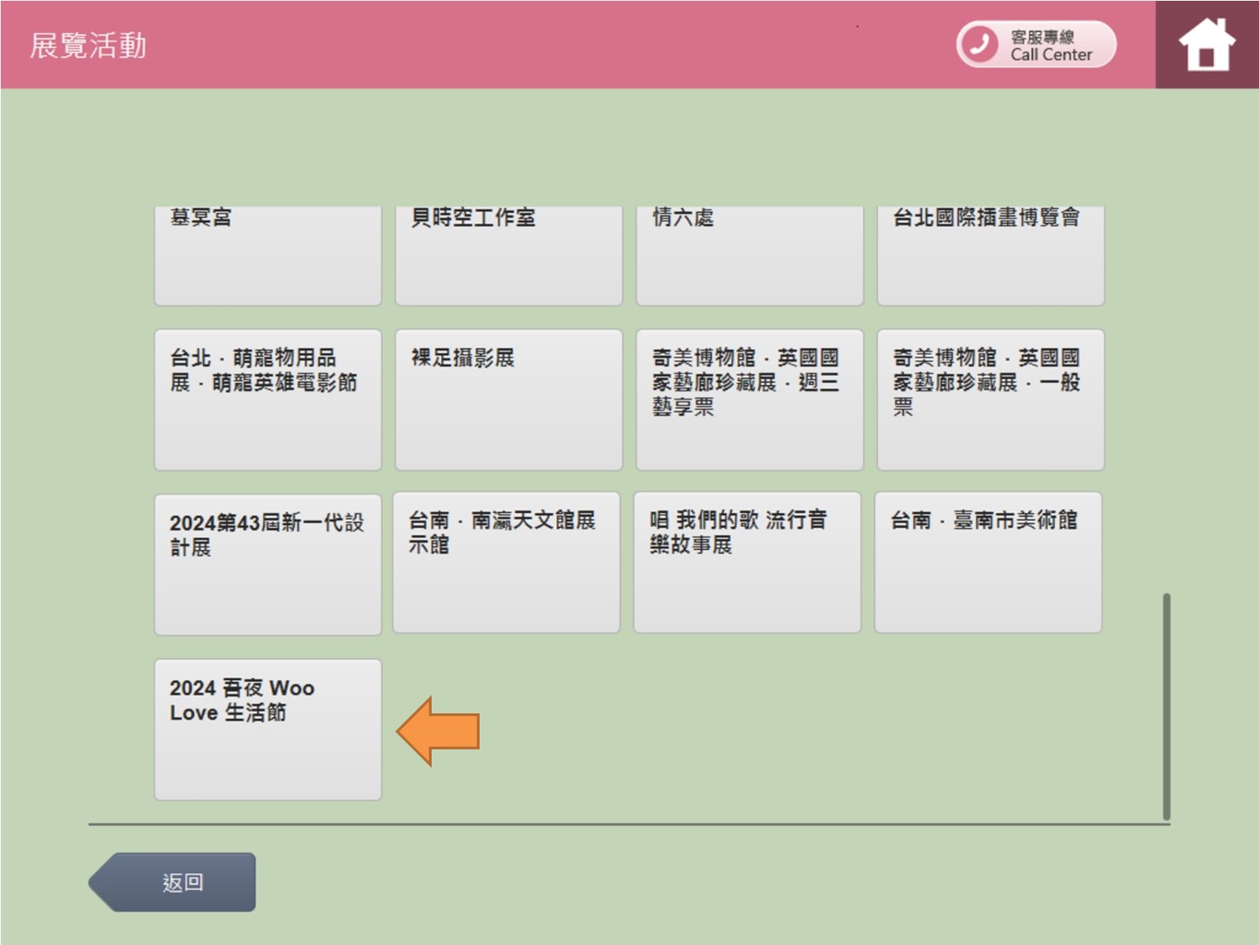
Task: Click the orange arrow pointer
Action: (x=439, y=731)
